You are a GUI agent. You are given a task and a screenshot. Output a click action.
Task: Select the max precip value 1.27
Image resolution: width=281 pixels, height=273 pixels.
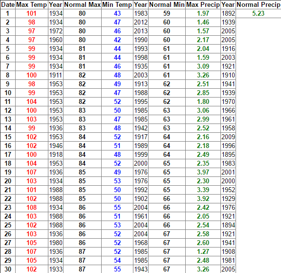tap(203, 251)
